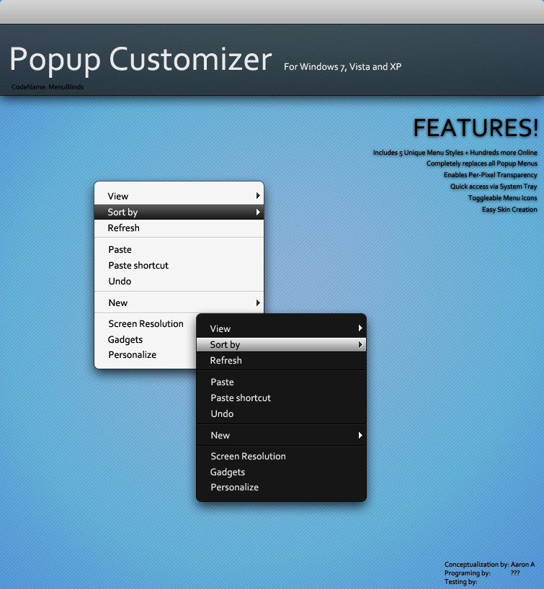Select Sort by in the light menu

pos(179,212)
